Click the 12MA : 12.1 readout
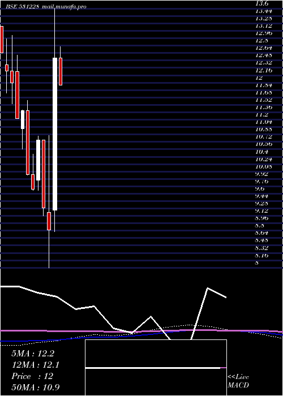Screen dimensions: 283x396 tap(35, 365)
